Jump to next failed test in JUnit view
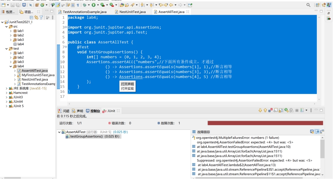The image size is (333, 179). click(x=260, y=110)
